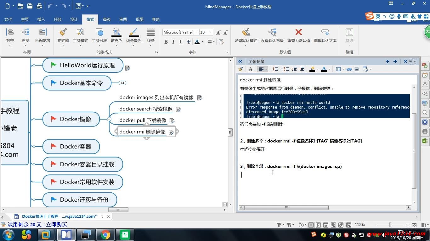Click the notes pane vertical scrollbar
This screenshot has width=430, height=241.
[414, 151]
